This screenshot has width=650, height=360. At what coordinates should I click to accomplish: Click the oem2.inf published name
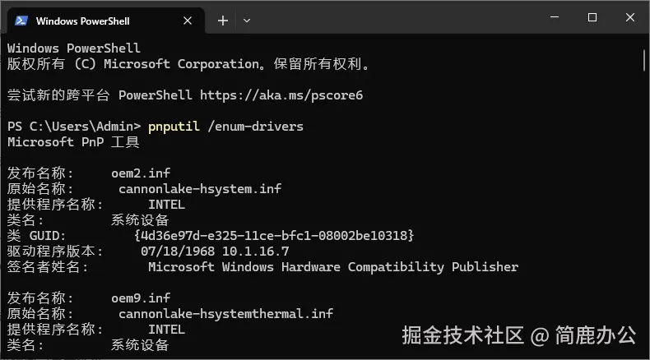(141, 173)
